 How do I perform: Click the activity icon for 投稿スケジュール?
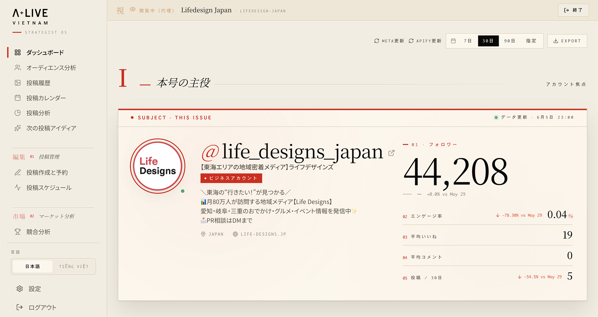[18, 187]
